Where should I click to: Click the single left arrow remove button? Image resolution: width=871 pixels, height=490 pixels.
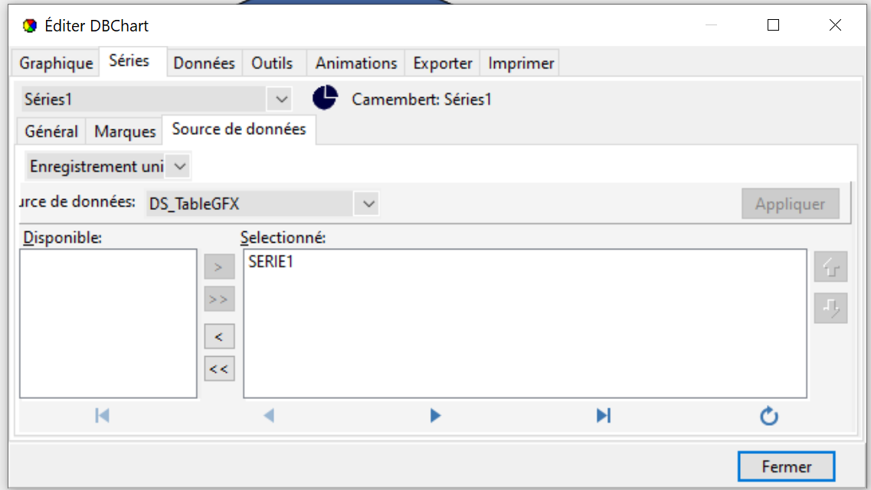click(219, 337)
